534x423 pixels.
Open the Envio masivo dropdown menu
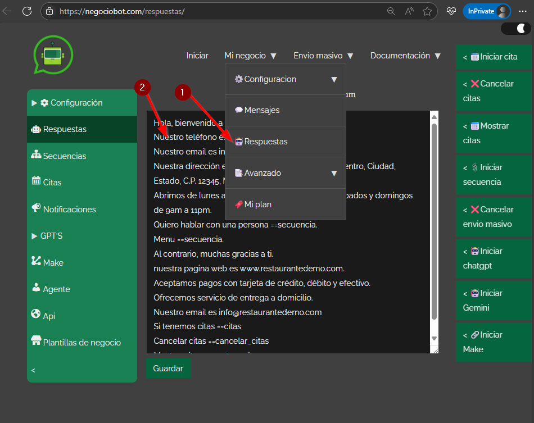click(x=323, y=56)
